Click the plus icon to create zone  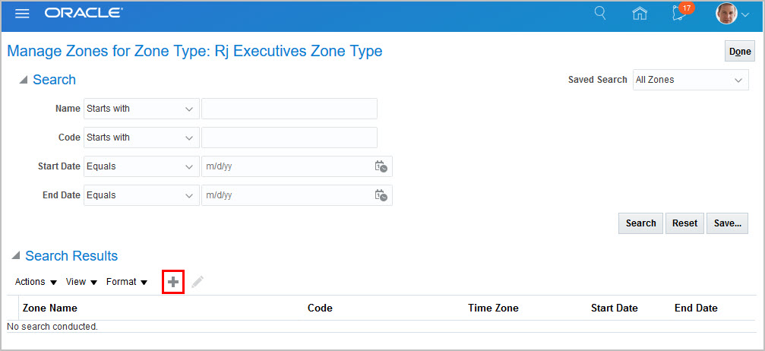tap(173, 282)
